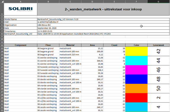The image size is (170, 112).
Task: Click the 'Material' table header
Action: [70, 45]
